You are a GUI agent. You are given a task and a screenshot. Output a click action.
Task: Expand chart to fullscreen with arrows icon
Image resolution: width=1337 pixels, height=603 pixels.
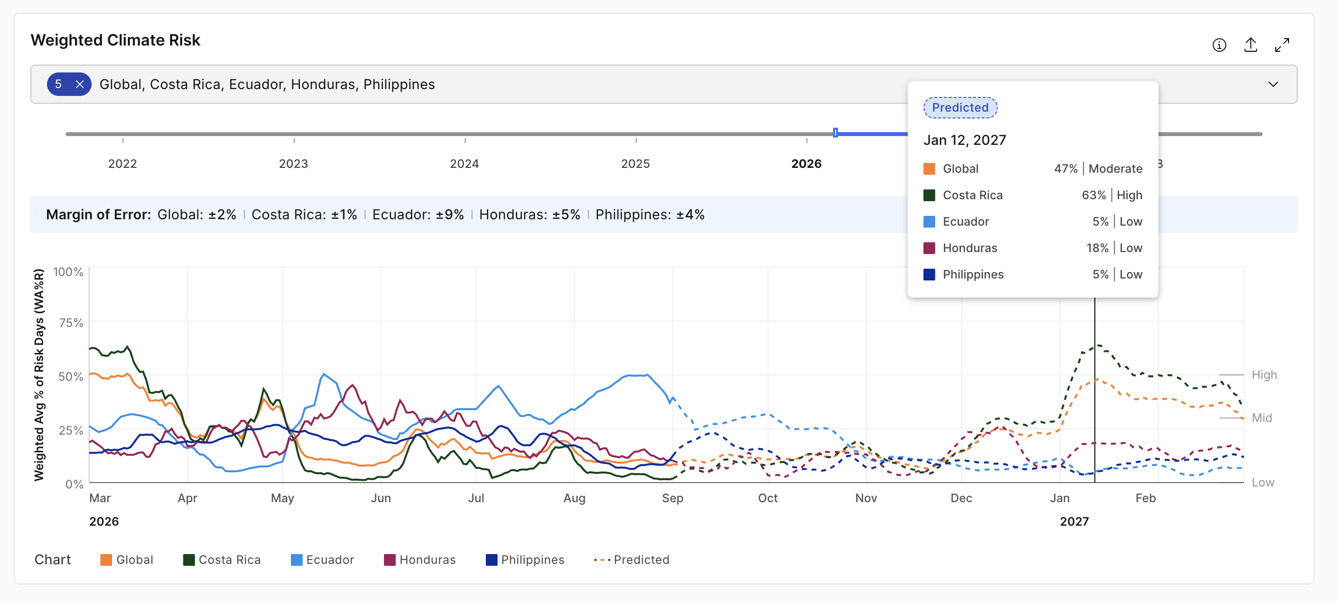[1282, 45]
